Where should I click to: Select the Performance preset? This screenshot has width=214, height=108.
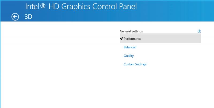(160, 38)
